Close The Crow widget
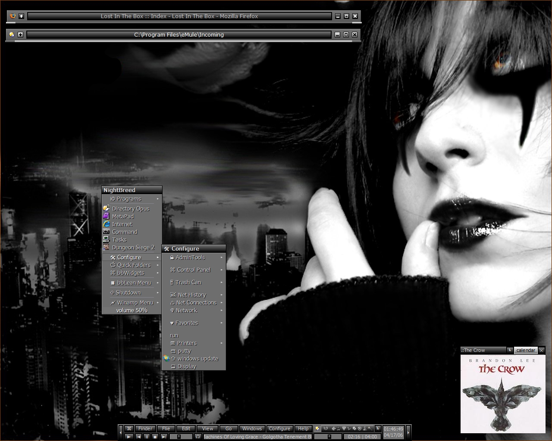 click(x=542, y=350)
